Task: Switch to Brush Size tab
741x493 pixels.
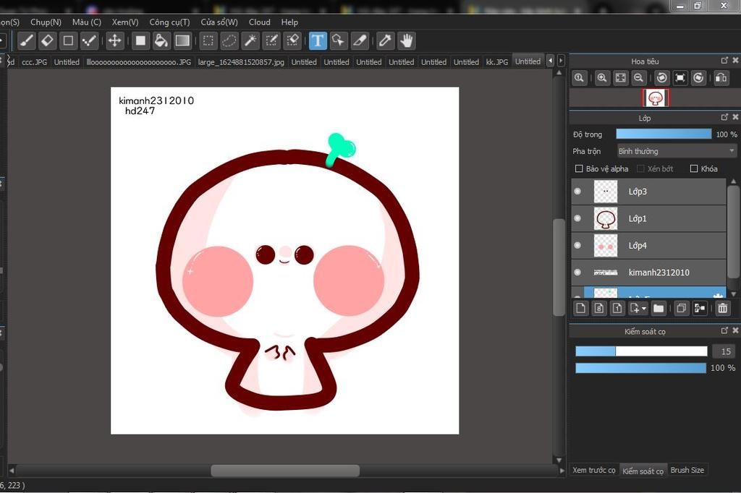Action: click(x=687, y=471)
